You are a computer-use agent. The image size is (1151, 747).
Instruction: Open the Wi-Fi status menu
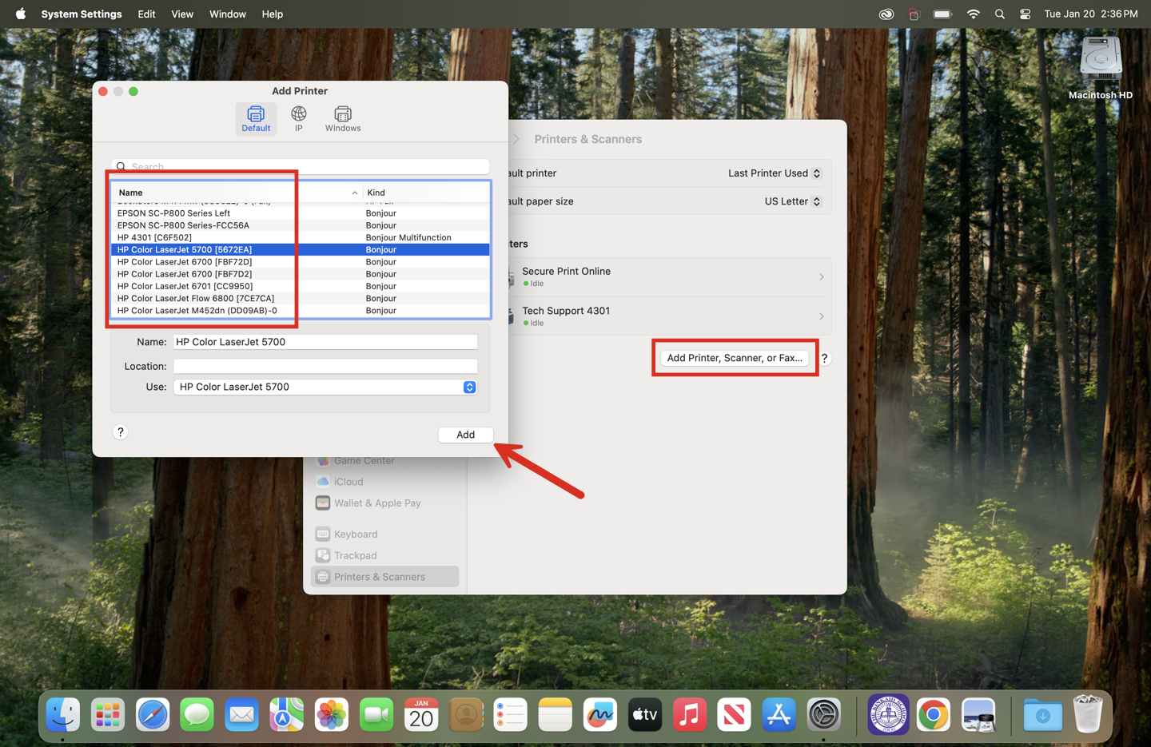(973, 14)
